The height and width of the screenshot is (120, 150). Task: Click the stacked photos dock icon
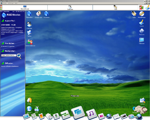(x=132, y=116)
